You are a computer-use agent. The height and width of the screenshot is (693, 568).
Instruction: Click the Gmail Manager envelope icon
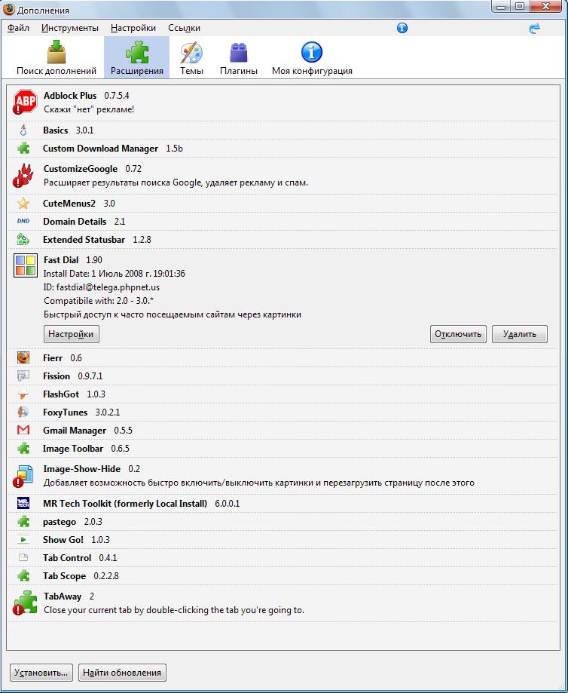coord(23,431)
